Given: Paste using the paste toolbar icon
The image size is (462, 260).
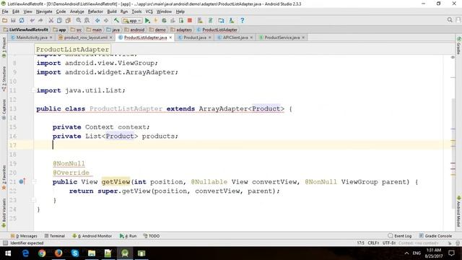Looking at the screenshot, I should click(68, 20).
